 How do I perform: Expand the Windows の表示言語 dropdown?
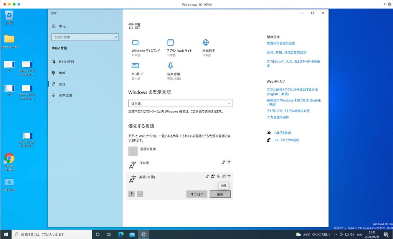point(180,103)
